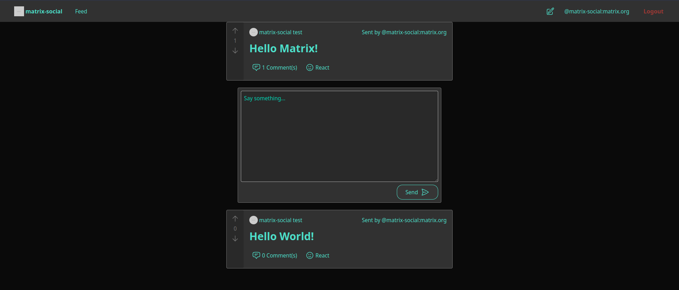Click the compose new post pencil icon
Screen dimensions: 679x290
(550, 11)
